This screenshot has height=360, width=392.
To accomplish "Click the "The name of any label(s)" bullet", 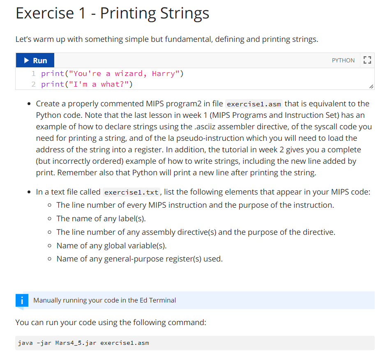I will pyautogui.click(x=101, y=219).
